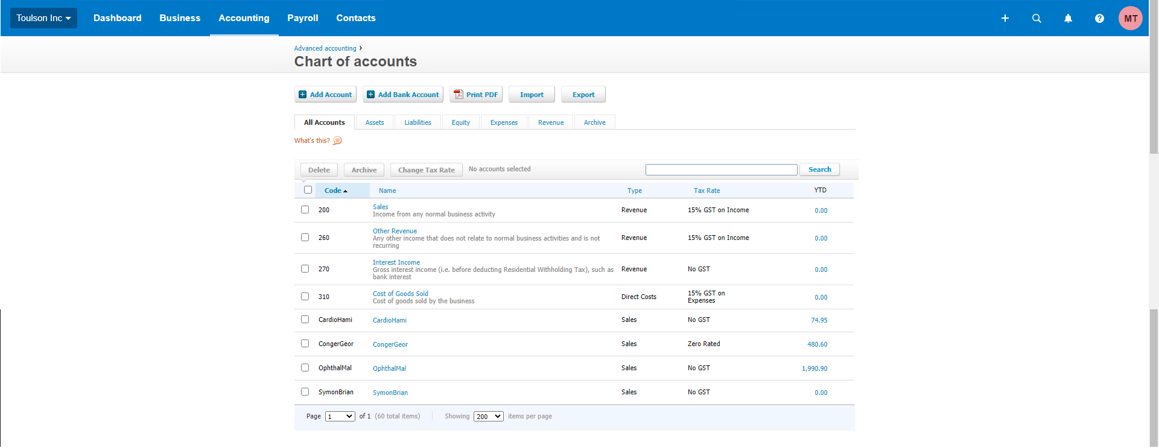The width and height of the screenshot is (1159, 448).
Task: Click the Add Account button
Action: coord(325,95)
